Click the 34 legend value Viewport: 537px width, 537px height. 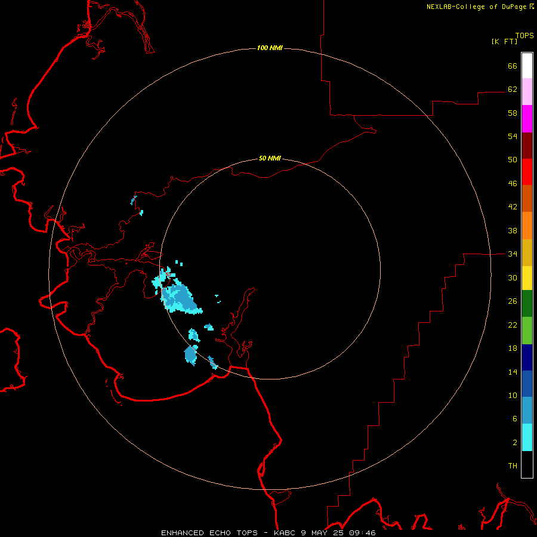click(x=513, y=254)
